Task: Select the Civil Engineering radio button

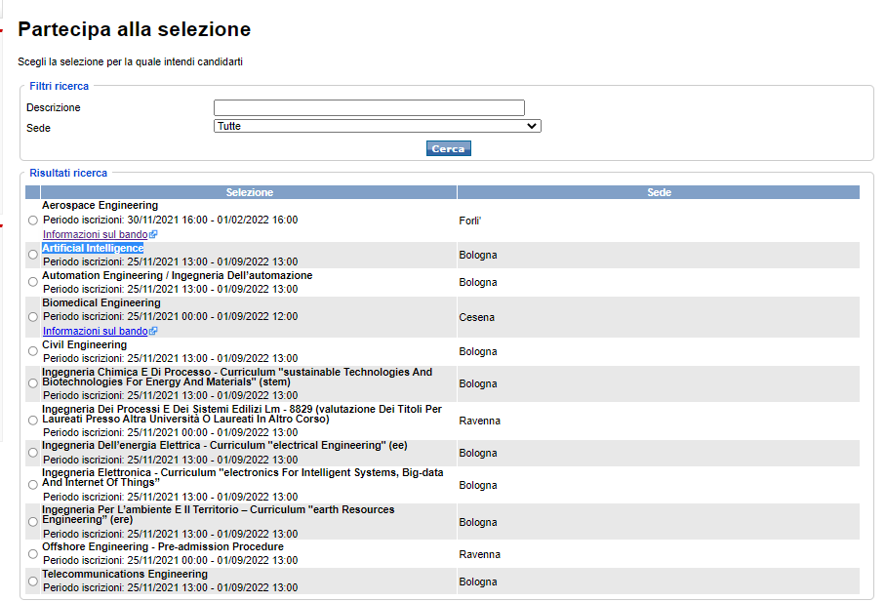Action: [33, 351]
